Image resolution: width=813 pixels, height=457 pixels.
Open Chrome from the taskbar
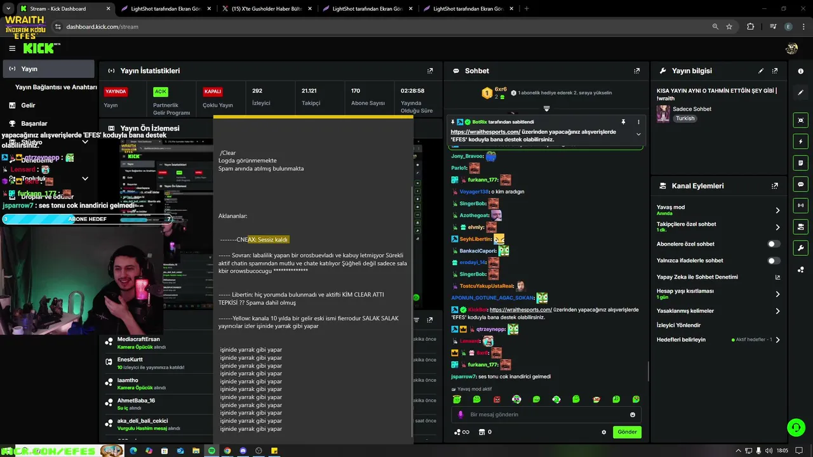tap(227, 451)
